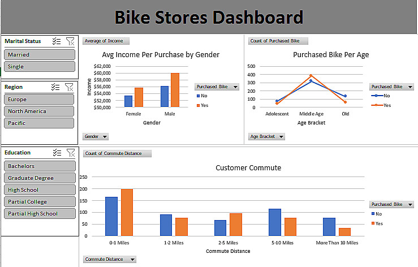
Task: Click Bike Stores Dashboard heading
Action: (209, 18)
